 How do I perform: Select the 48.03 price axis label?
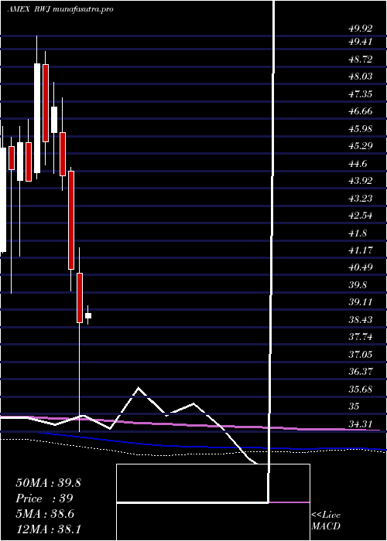tap(360, 77)
